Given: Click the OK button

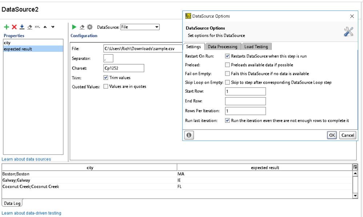Looking at the screenshot, I should pos(331,135).
